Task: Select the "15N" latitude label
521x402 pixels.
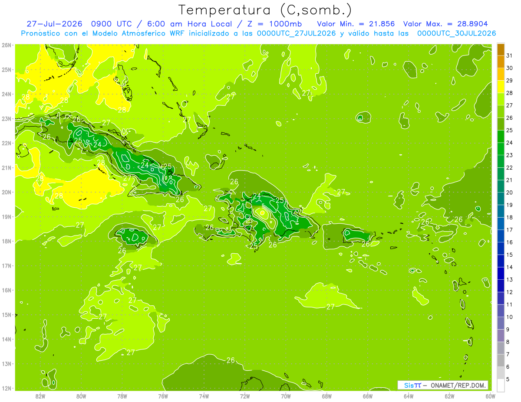Action: [7, 314]
